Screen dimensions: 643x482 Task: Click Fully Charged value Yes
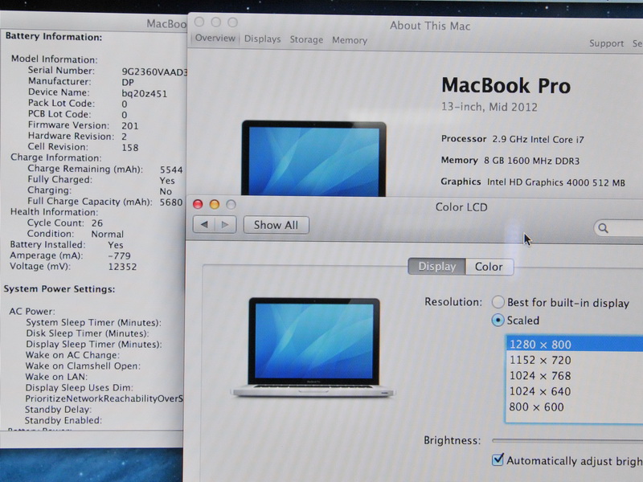coord(167,180)
